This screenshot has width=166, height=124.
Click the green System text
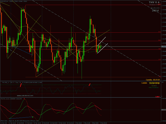point(154,85)
